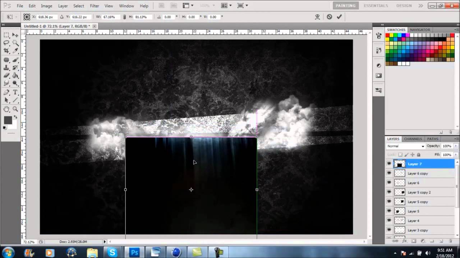Select the Pen tool

(6, 92)
